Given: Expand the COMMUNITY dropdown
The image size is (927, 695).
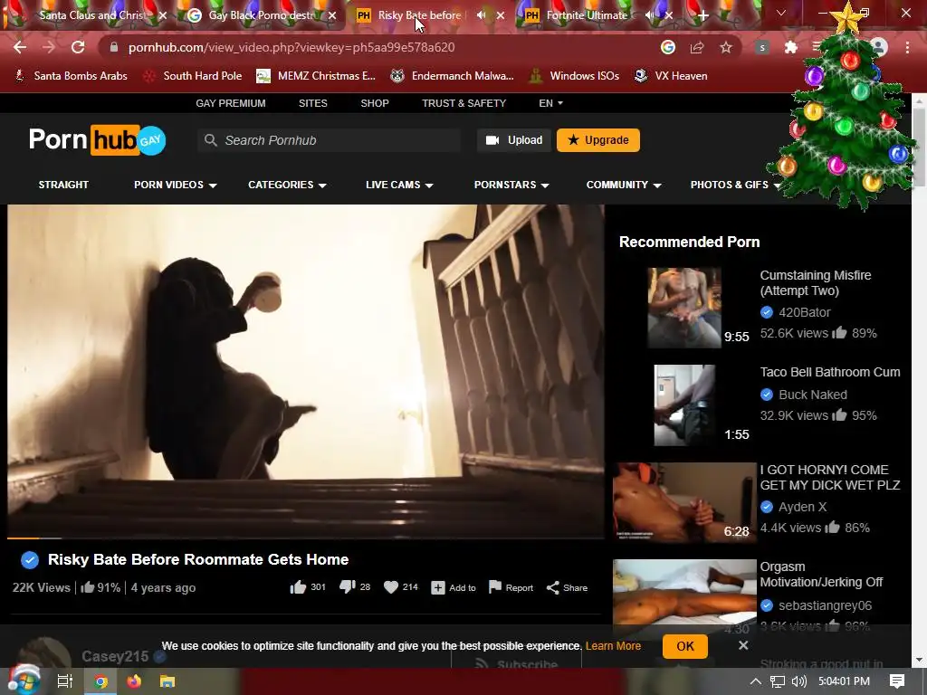Looking at the screenshot, I should click(623, 185).
